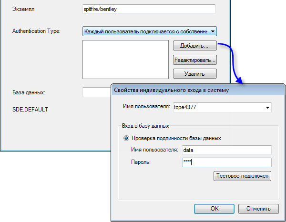
Task: Click the Экземпл field containing spitfire/bentley
Action: (149, 9)
